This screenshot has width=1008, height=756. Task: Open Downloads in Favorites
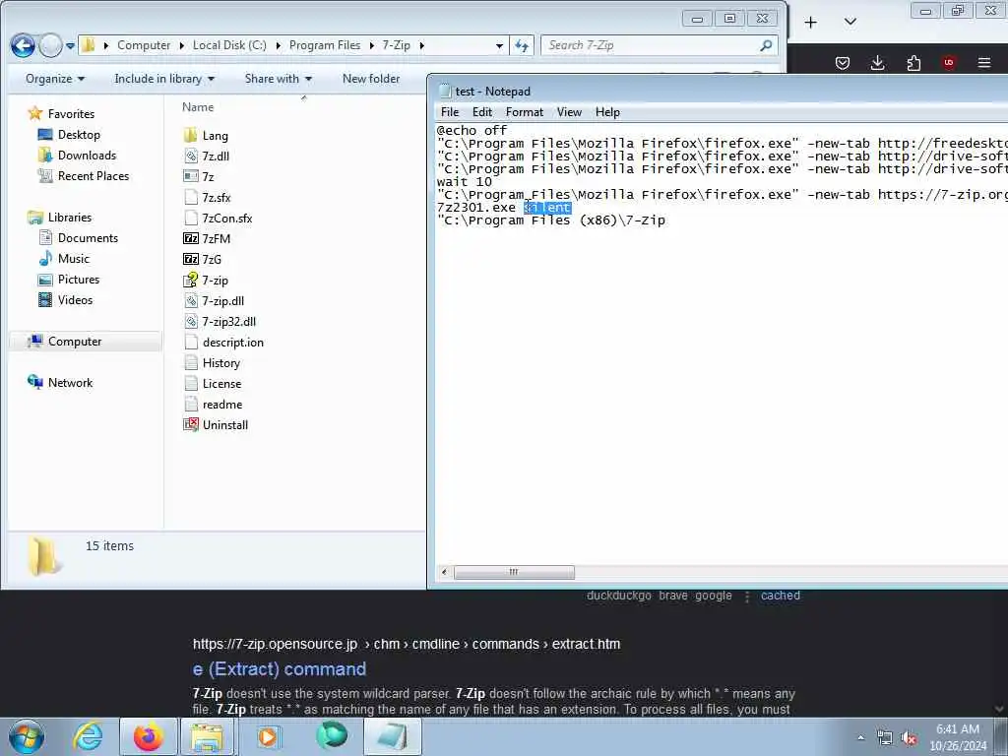[x=87, y=155]
